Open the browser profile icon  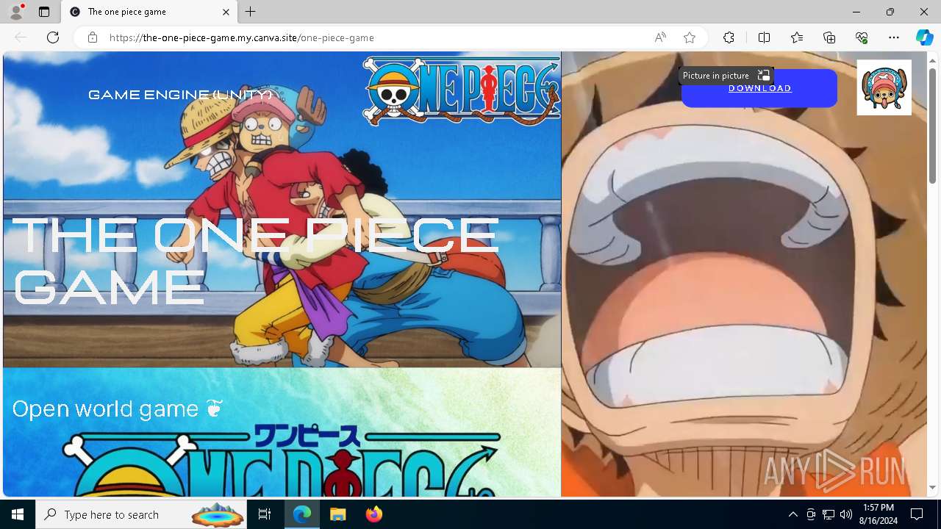[15, 12]
